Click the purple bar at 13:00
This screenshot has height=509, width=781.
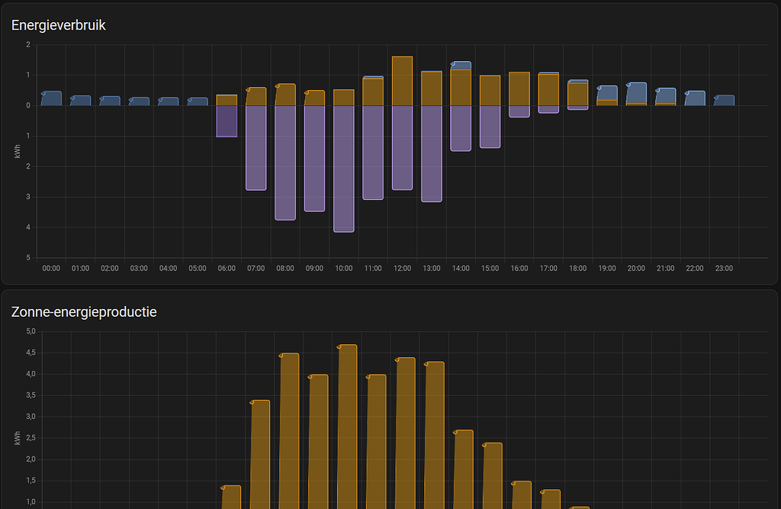tap(431, 153)
